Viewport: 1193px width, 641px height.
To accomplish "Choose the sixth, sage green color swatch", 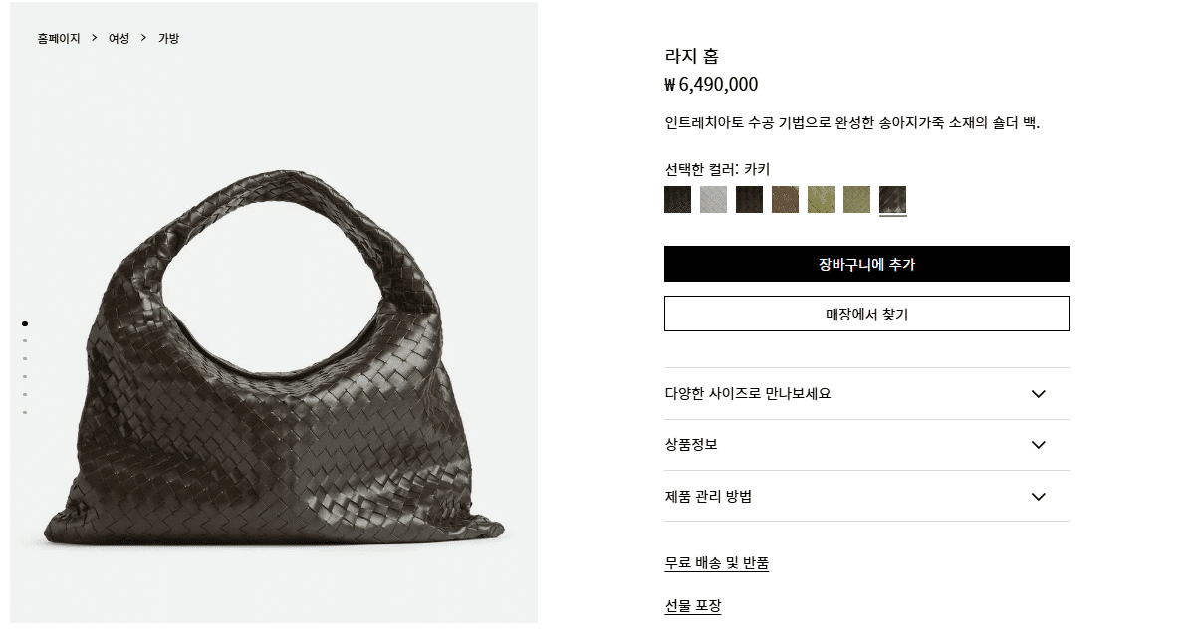I will (x=856, y=199).
